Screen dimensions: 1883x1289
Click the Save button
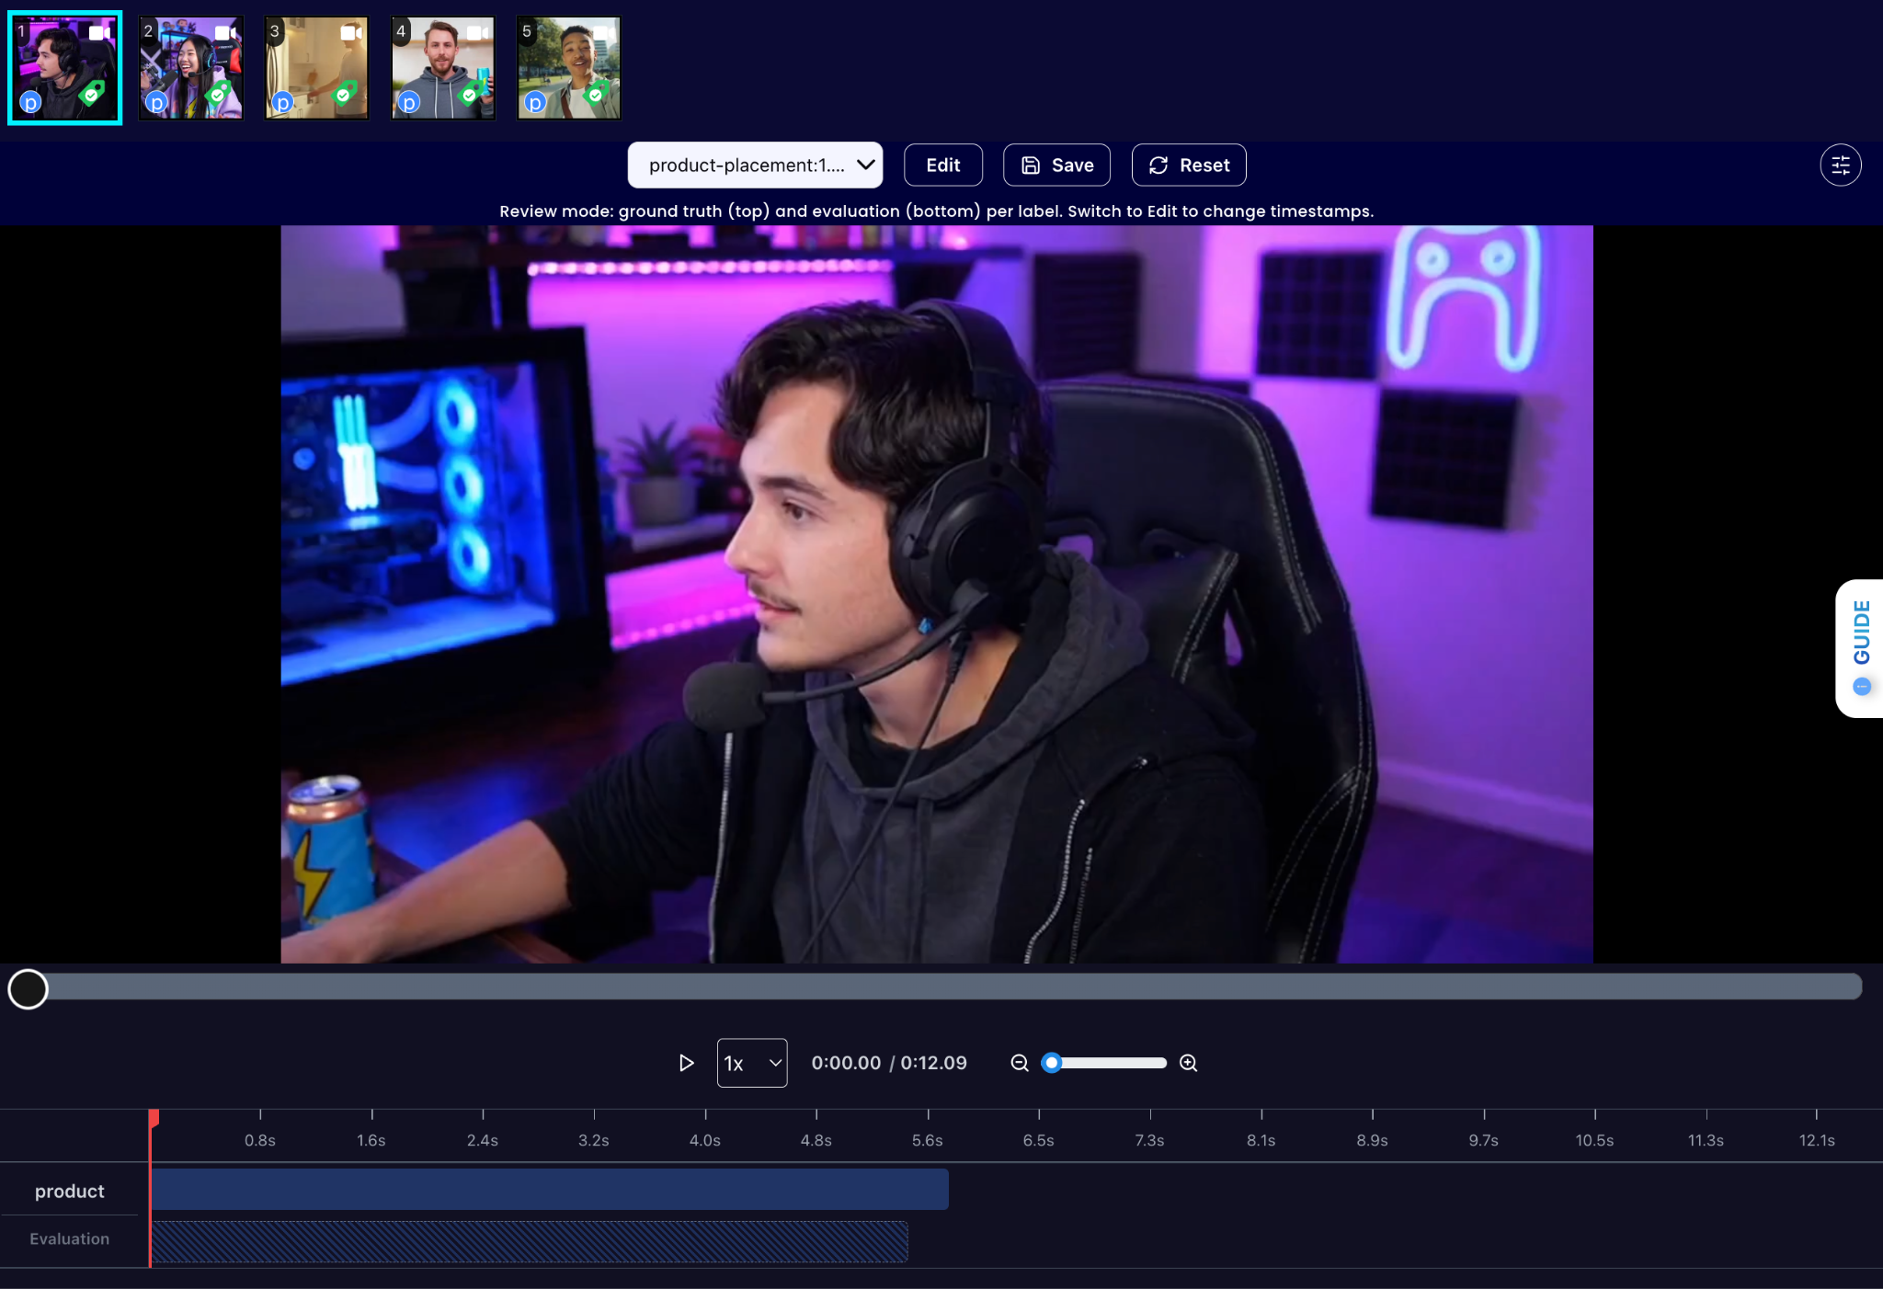click(1056, 165)
